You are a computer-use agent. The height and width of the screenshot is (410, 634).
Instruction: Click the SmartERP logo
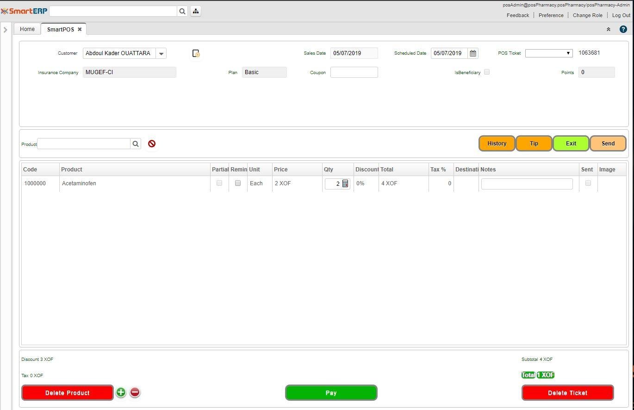pos(24,11)
